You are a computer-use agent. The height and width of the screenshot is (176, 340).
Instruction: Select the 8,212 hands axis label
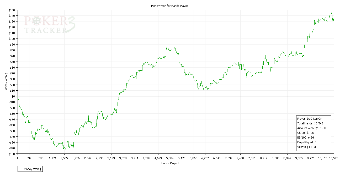tap(264, 158)
